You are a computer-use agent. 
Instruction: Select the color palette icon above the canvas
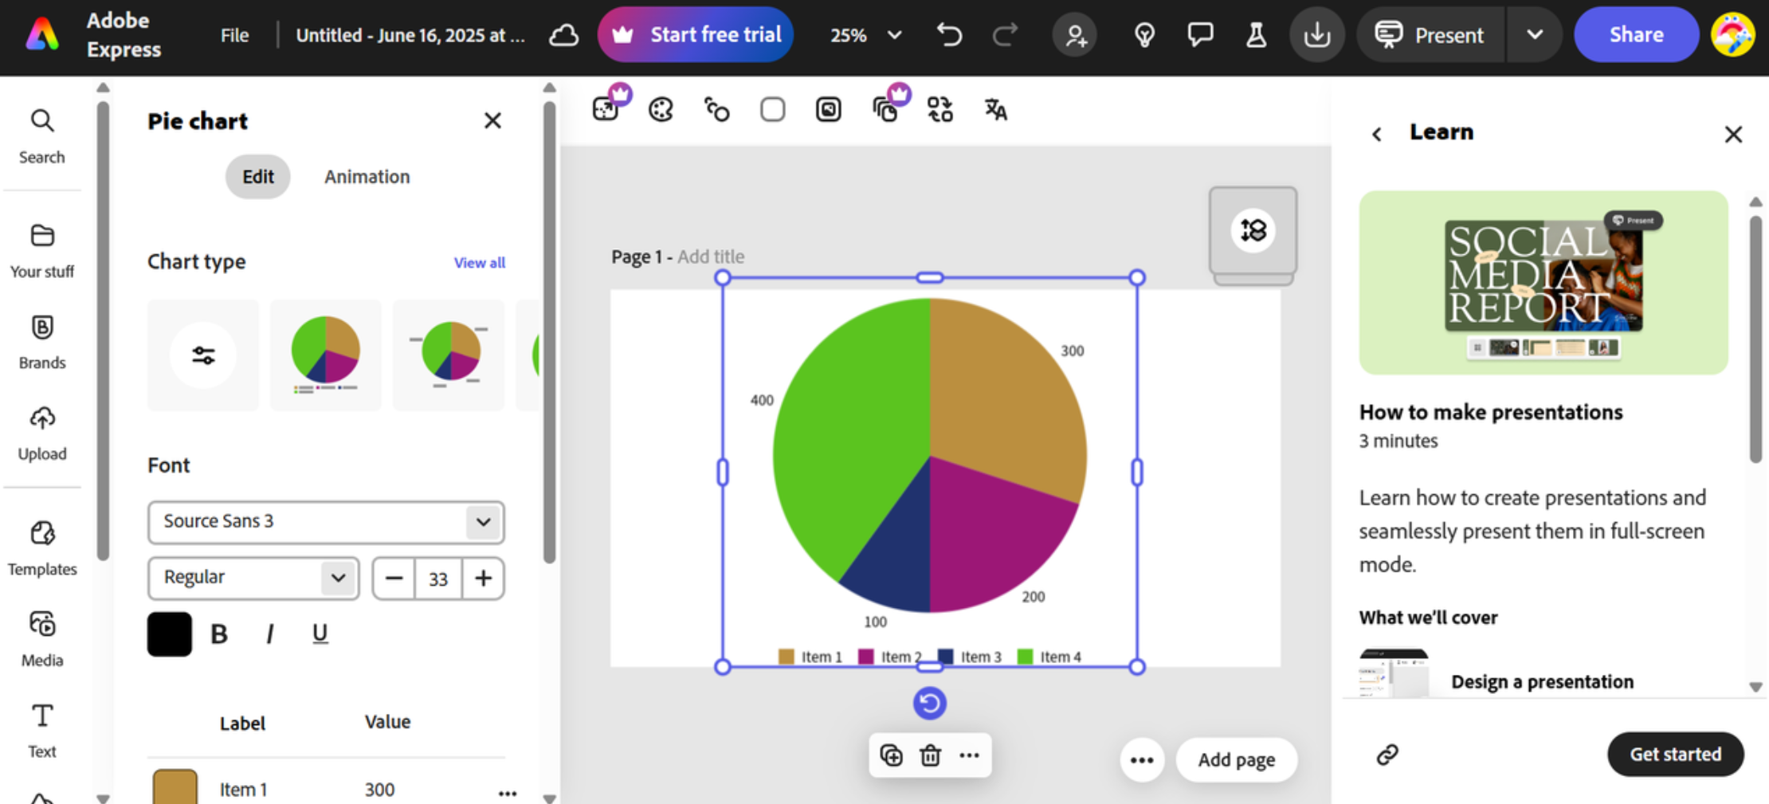[661, 109]
